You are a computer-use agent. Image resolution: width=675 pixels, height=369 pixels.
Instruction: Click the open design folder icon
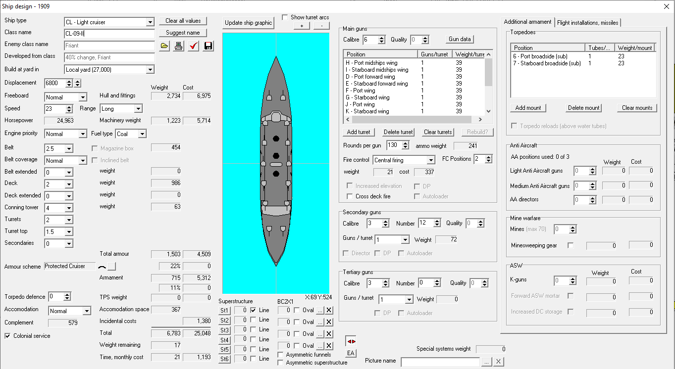point(165,46)
